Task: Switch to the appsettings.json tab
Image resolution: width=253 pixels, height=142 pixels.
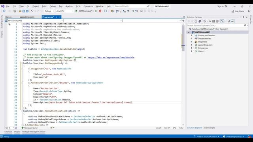Action: click(27, 17)
